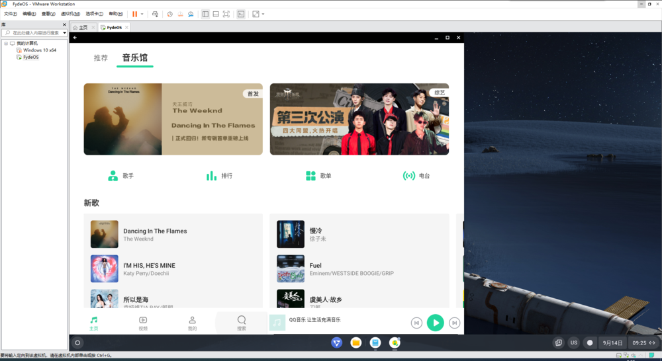Screen dimensions: 662x361
Task: Toggle the library sidebar view icon
Action: click(x=205, y=14)
